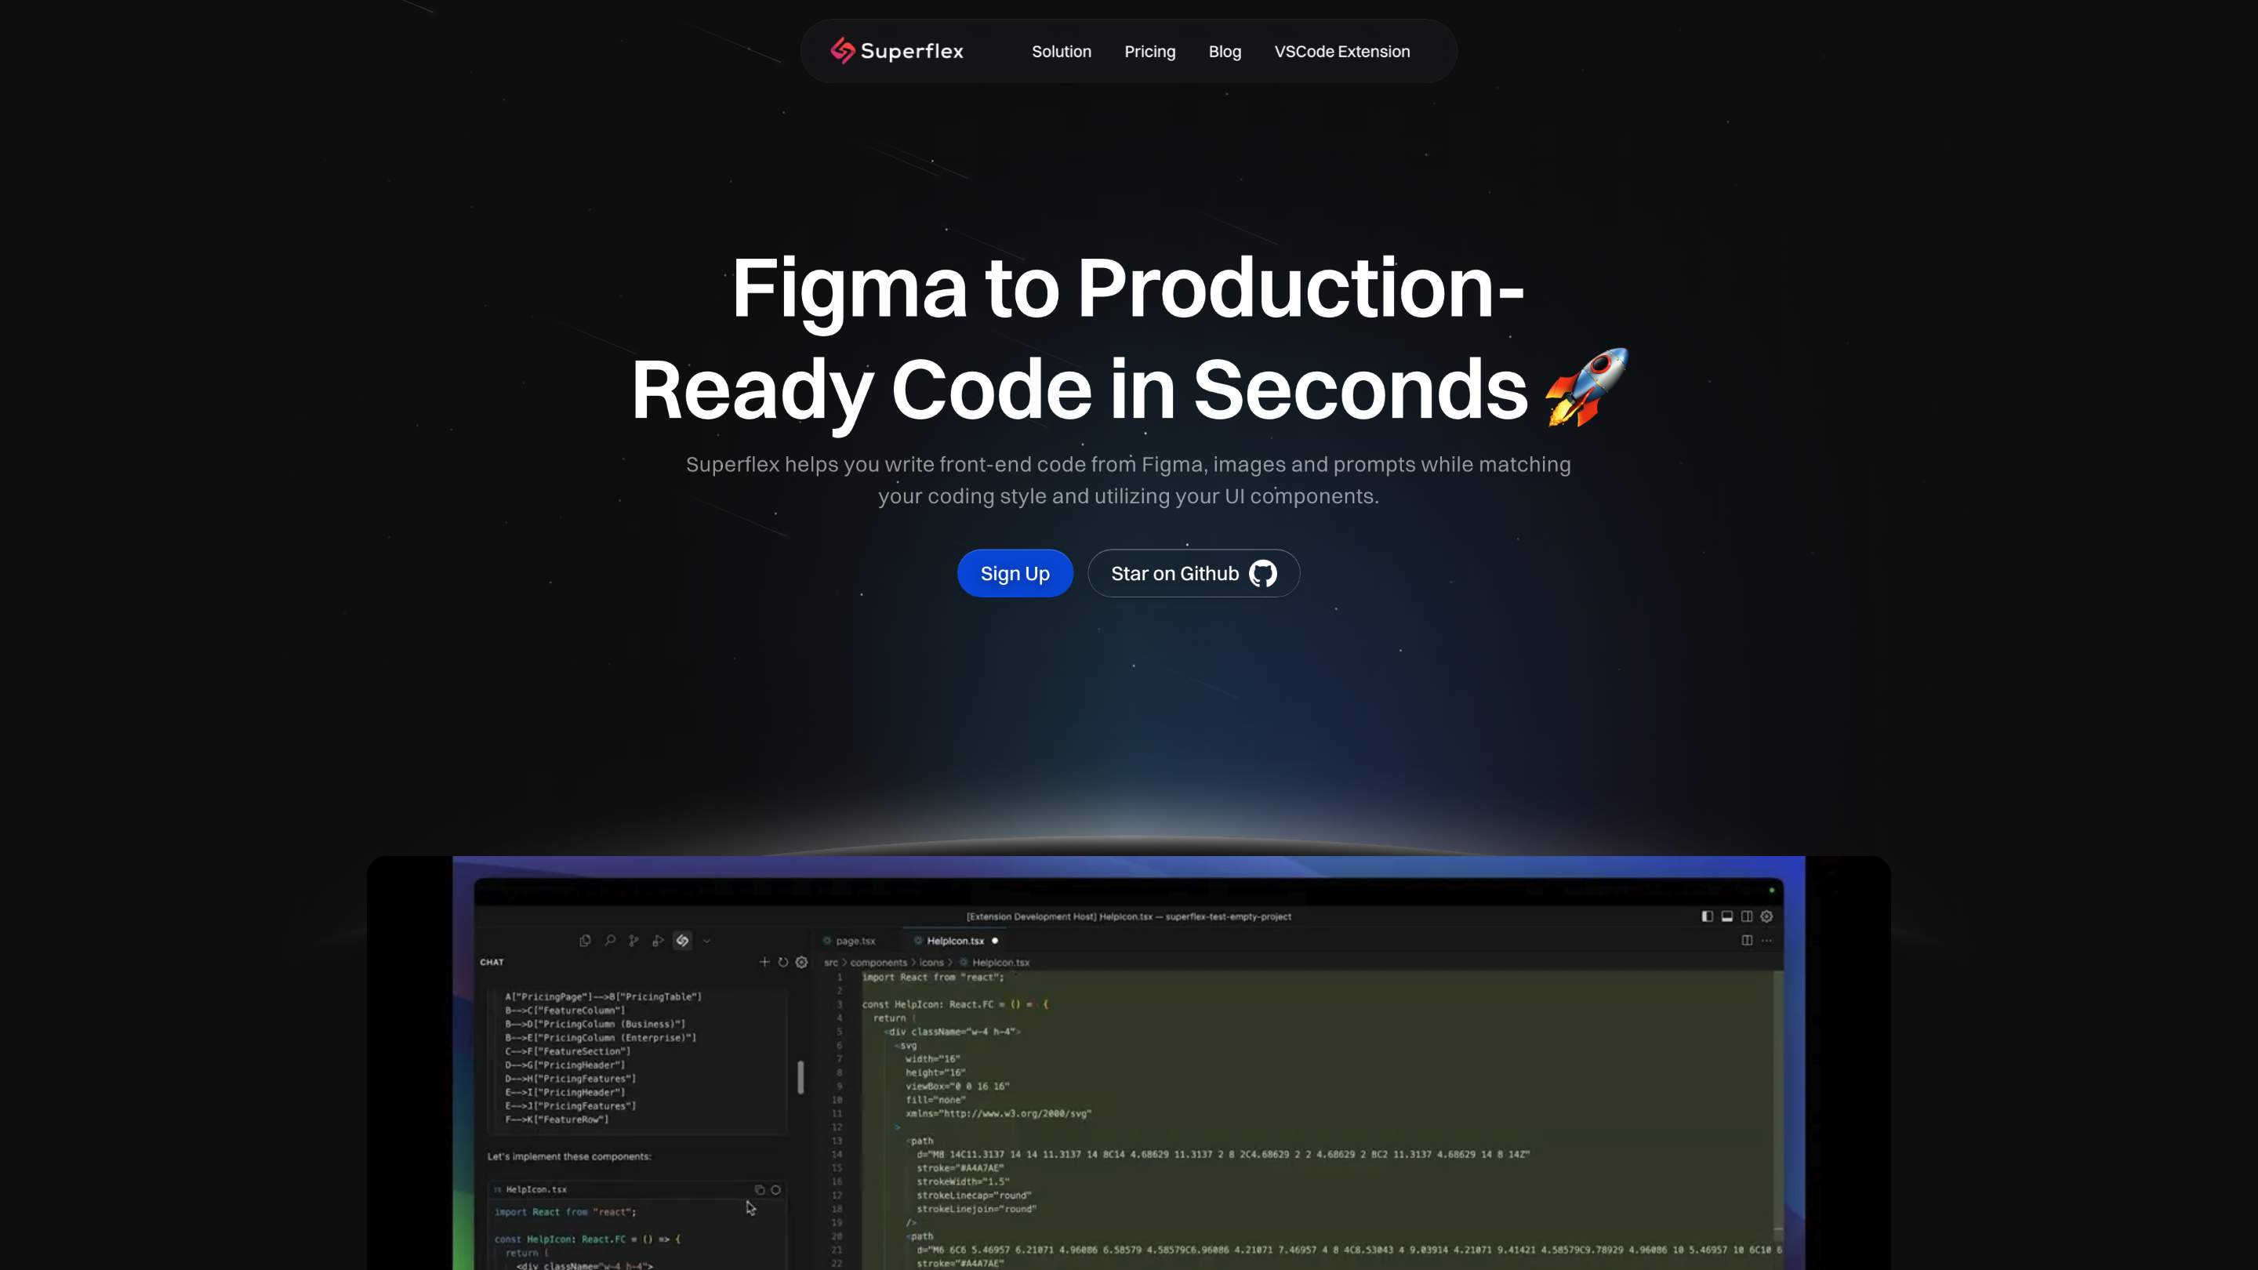Viewport: 2258px width, 1270px height.
Task: Toggle the secondary sidebar layout icon
Action: (1747, 916)
